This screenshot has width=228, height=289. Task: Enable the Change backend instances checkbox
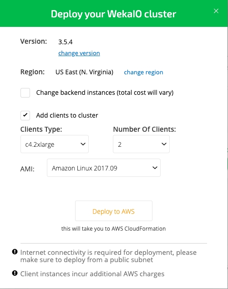[x=25, y=93]
